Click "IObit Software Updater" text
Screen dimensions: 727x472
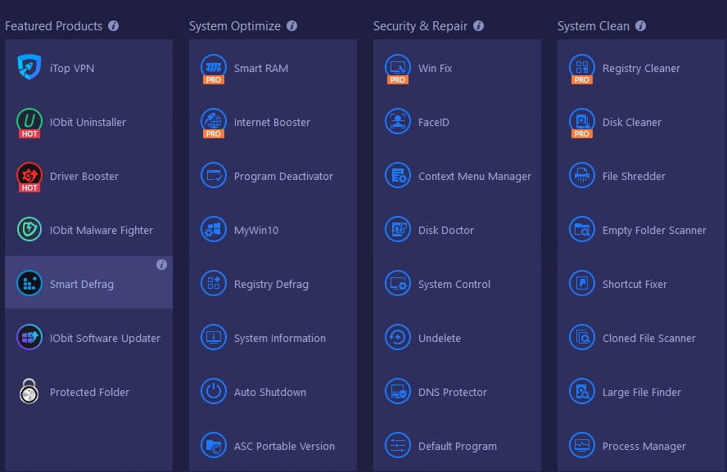(105, 338)
